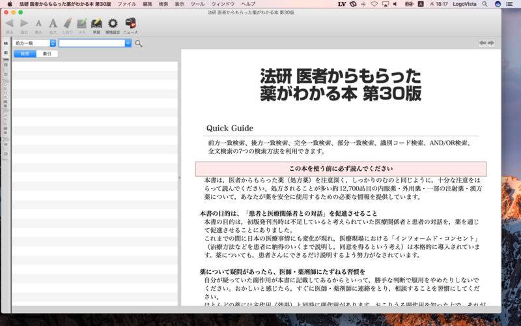Click the magnifying glass search icon
The height and width of the screenshot is (326, 521).
(x=139, y=44)
